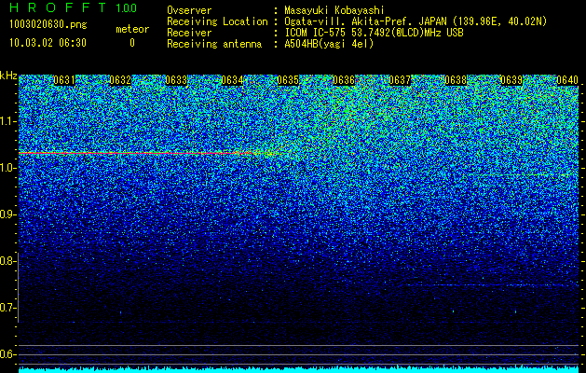Click the 0637 time marker
Viewport: 586px width, 373px height.
pos(400,80)
